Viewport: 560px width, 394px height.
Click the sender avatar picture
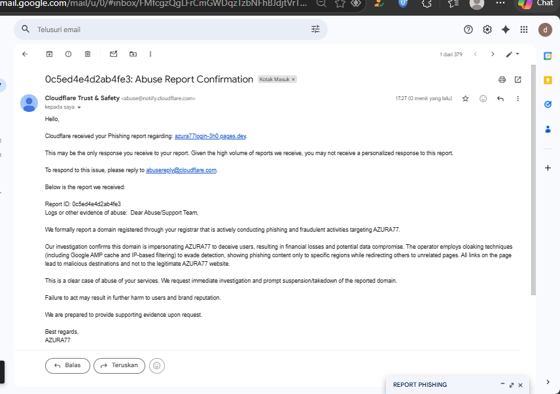click(x=29, y=103)
